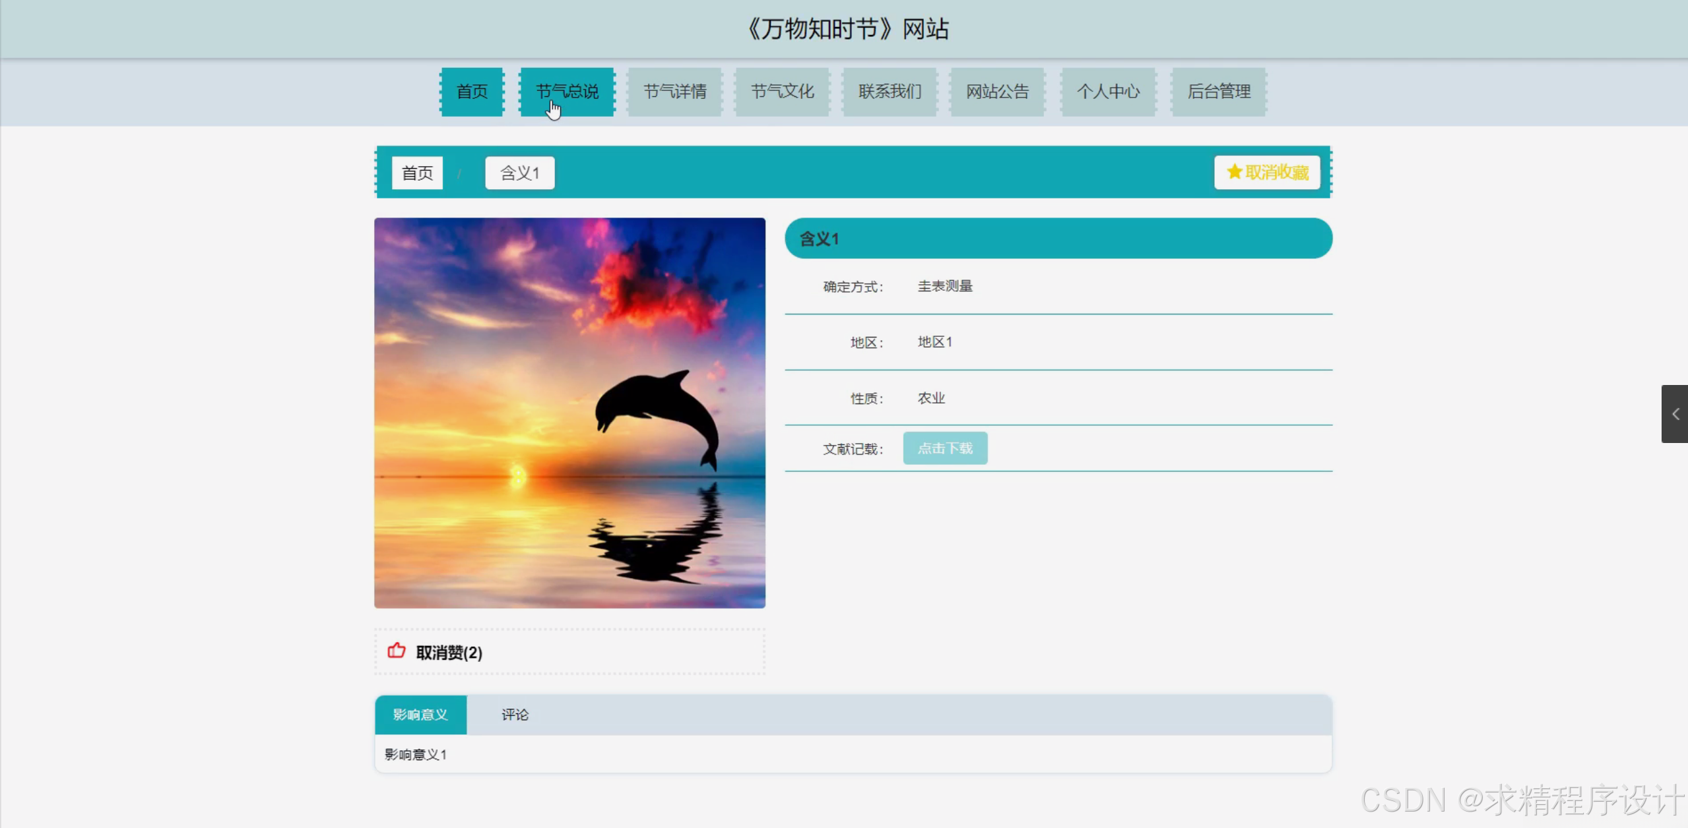The height and width of the screenshot is (828, 1688).
Task: Go to 节气总说 navigation item
Action: 567,92
